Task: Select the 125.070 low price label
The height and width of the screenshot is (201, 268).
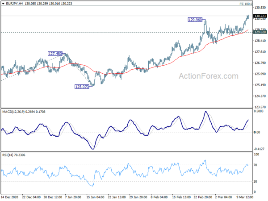Action: coord(82,87)
